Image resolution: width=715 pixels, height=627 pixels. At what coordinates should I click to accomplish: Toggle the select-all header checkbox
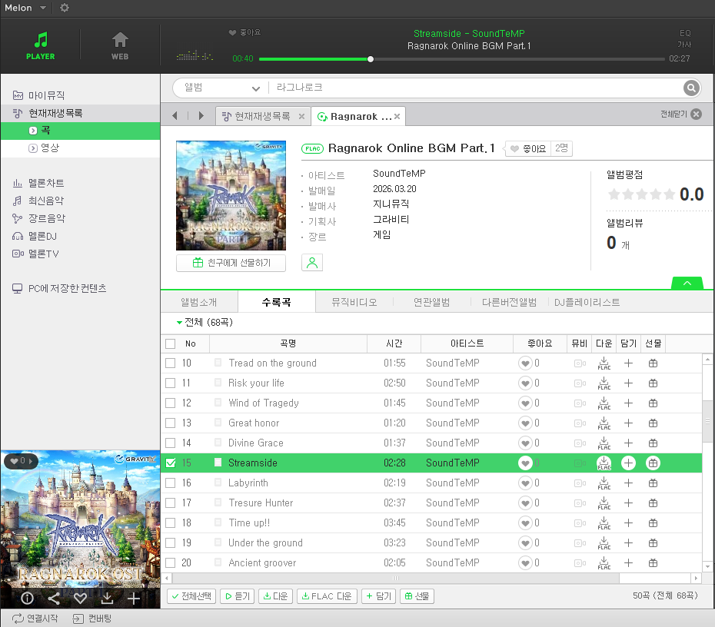click(x=171, y=343)
